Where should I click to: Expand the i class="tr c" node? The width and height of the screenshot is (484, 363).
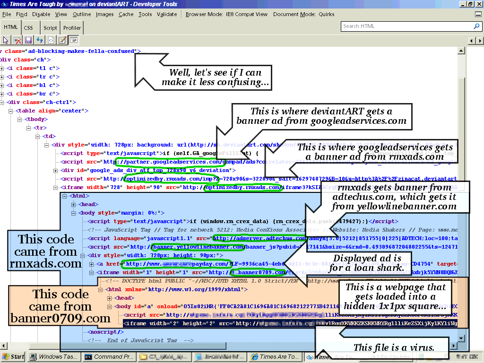click(2, 77)
